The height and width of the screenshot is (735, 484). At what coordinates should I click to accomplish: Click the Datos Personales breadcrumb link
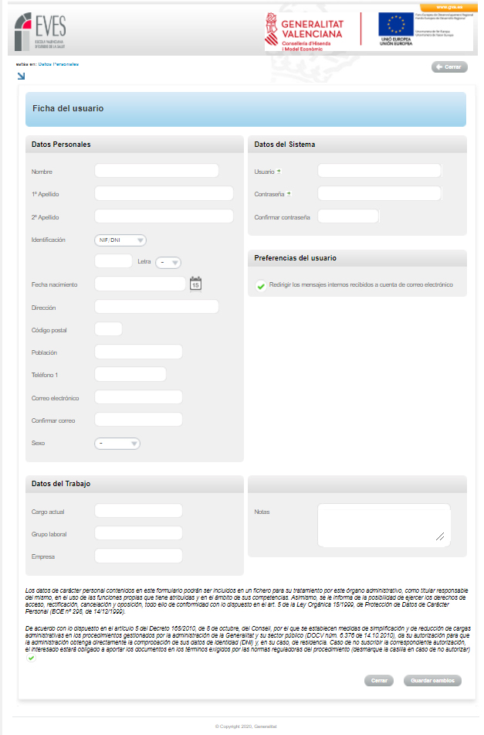(x=59, y=64)
